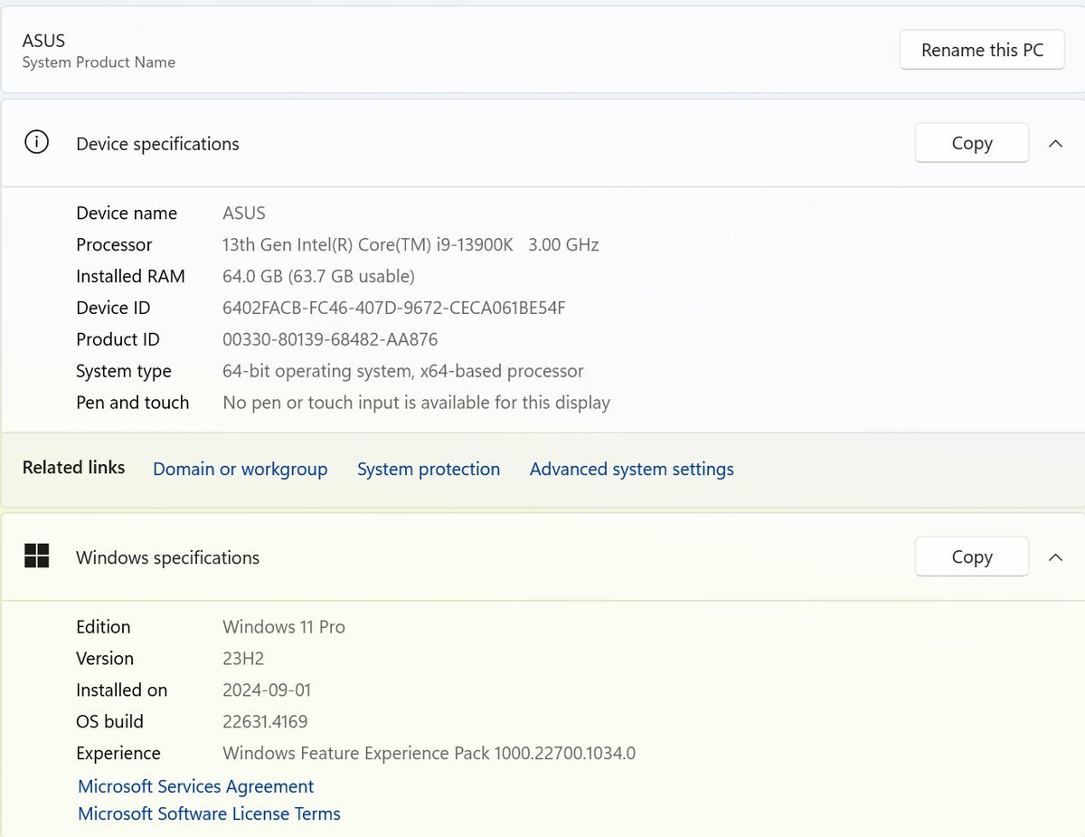Viewport: 1085px width, 837px height.
Task: Click the Windows logo icon
Action: point(36,556)
